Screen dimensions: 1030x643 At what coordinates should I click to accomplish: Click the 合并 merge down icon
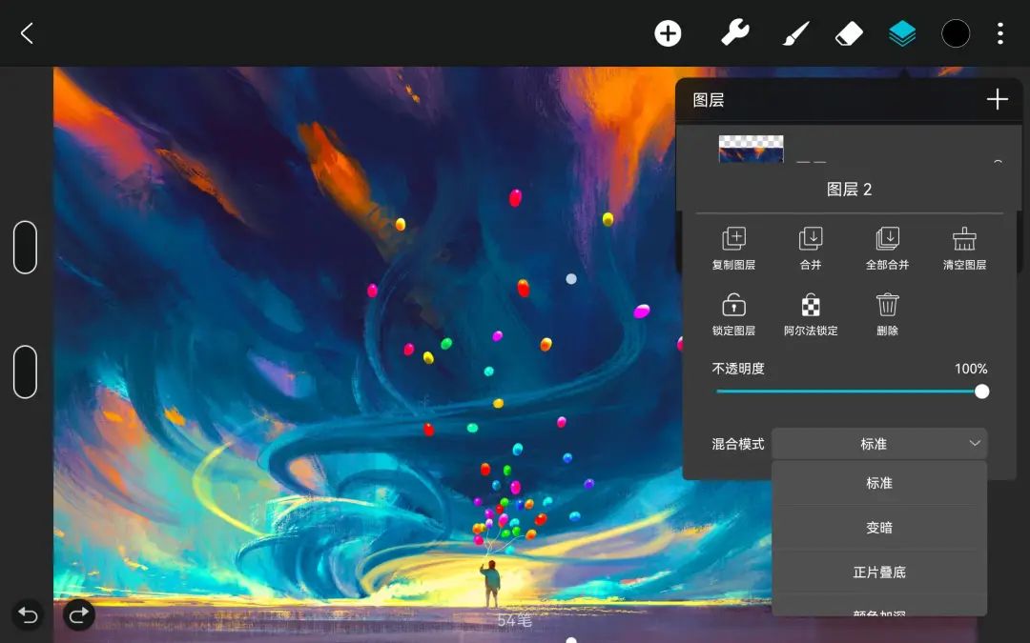[x=811, y=238]
